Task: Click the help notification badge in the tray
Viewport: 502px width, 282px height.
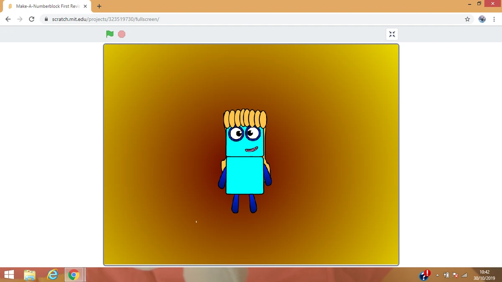Action: pos(424,274)
